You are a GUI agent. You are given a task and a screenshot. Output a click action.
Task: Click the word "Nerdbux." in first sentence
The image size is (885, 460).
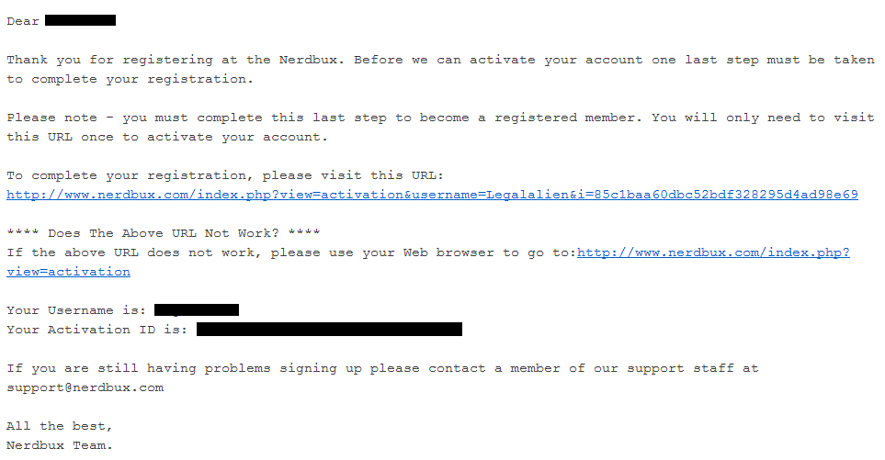pos(312,60)
